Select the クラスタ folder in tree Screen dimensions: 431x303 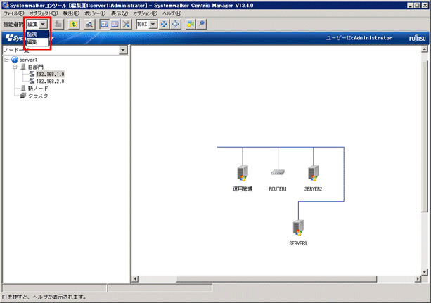point(38,96)
